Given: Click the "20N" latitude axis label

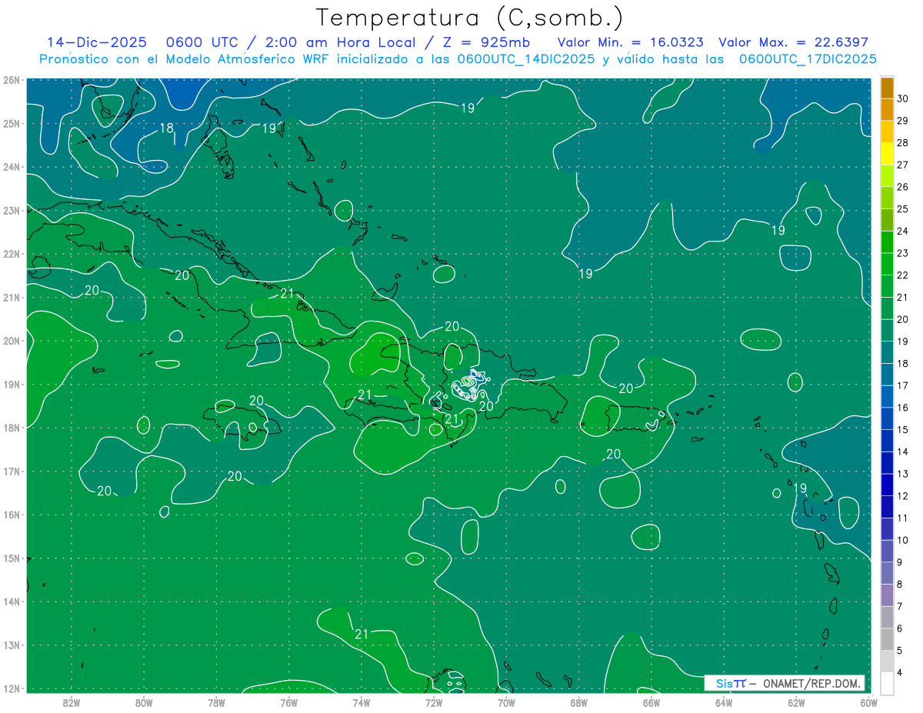Looking at the screenshot, I should (x=11, y=341).
